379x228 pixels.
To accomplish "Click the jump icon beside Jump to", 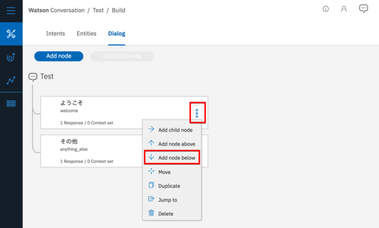I will click(152, 199).
